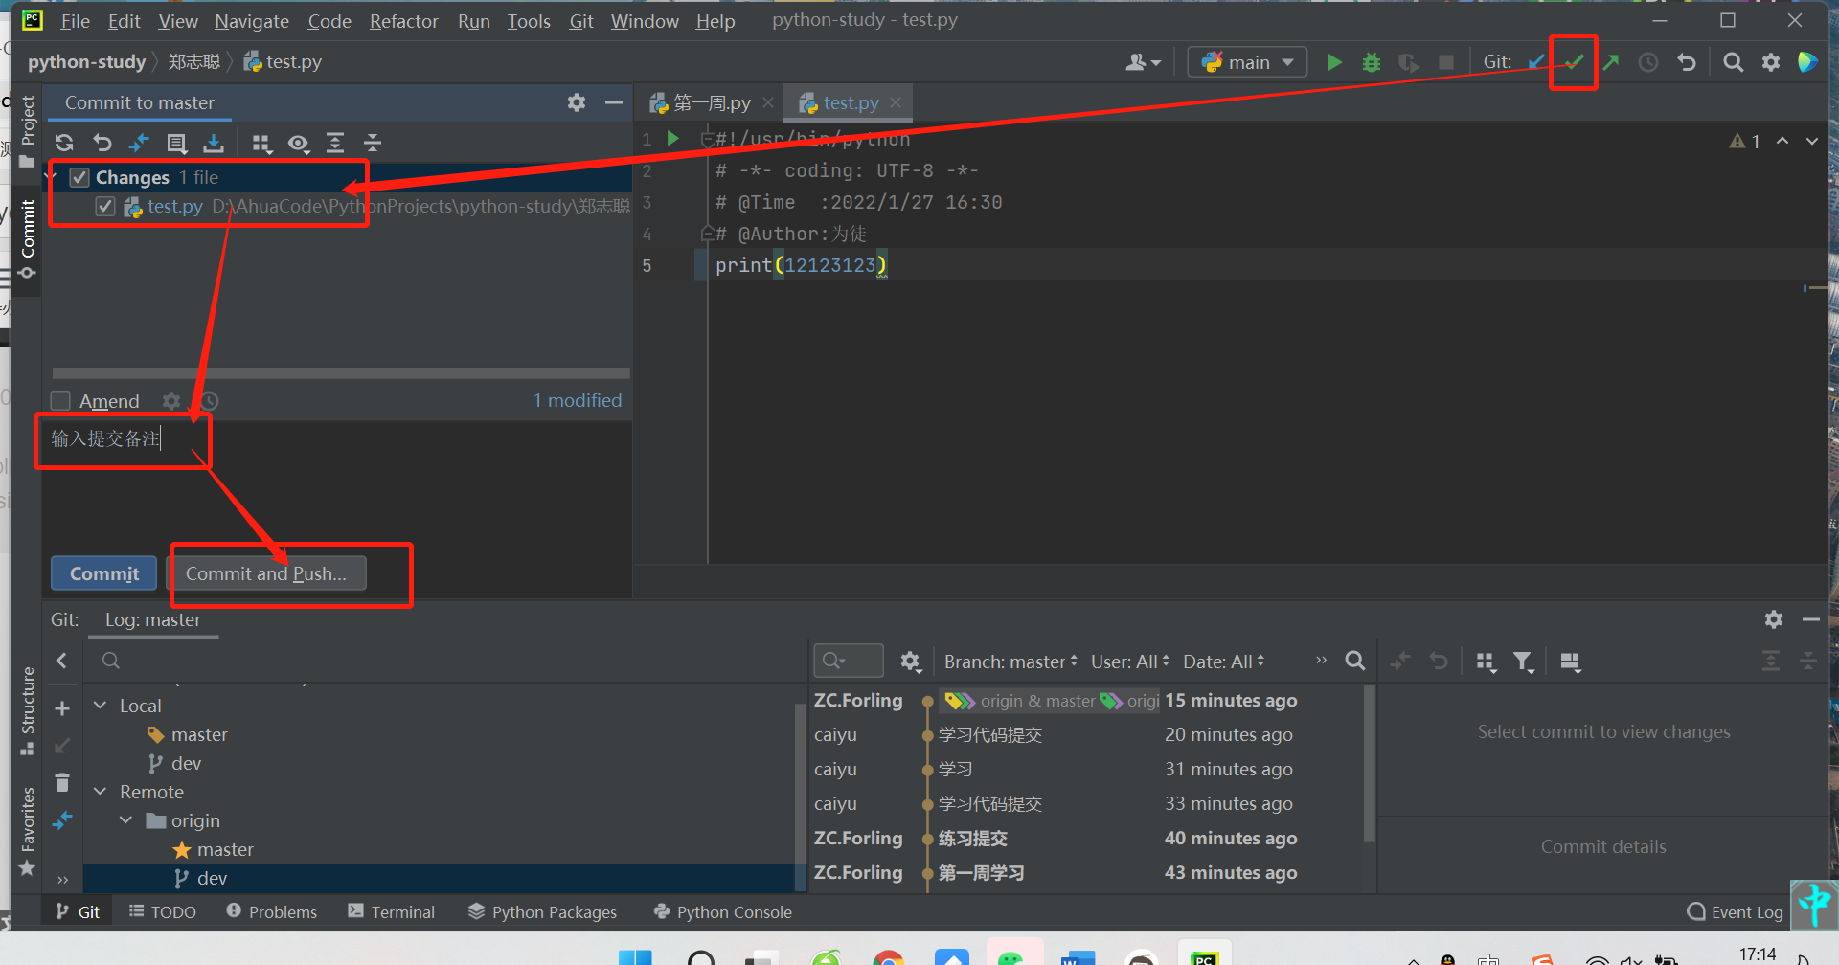Open the user account dropdown icon
1839x965 pixels.
pos(1143,62)
